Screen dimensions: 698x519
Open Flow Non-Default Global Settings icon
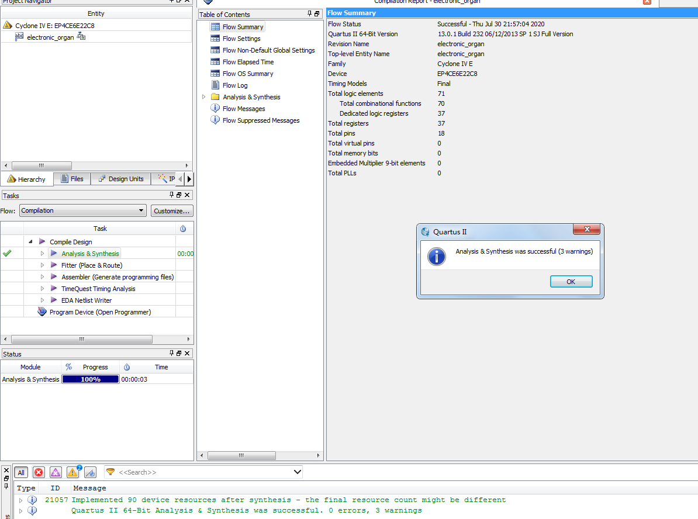215,50
